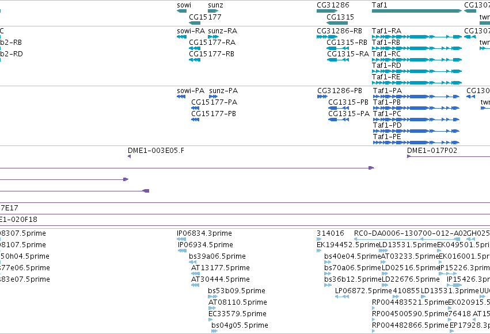Click EST AT08110.5prime

[237, 302]
